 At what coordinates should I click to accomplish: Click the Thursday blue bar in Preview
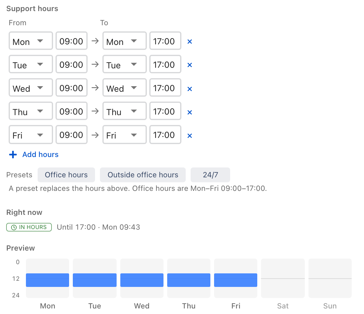(189, 280)
